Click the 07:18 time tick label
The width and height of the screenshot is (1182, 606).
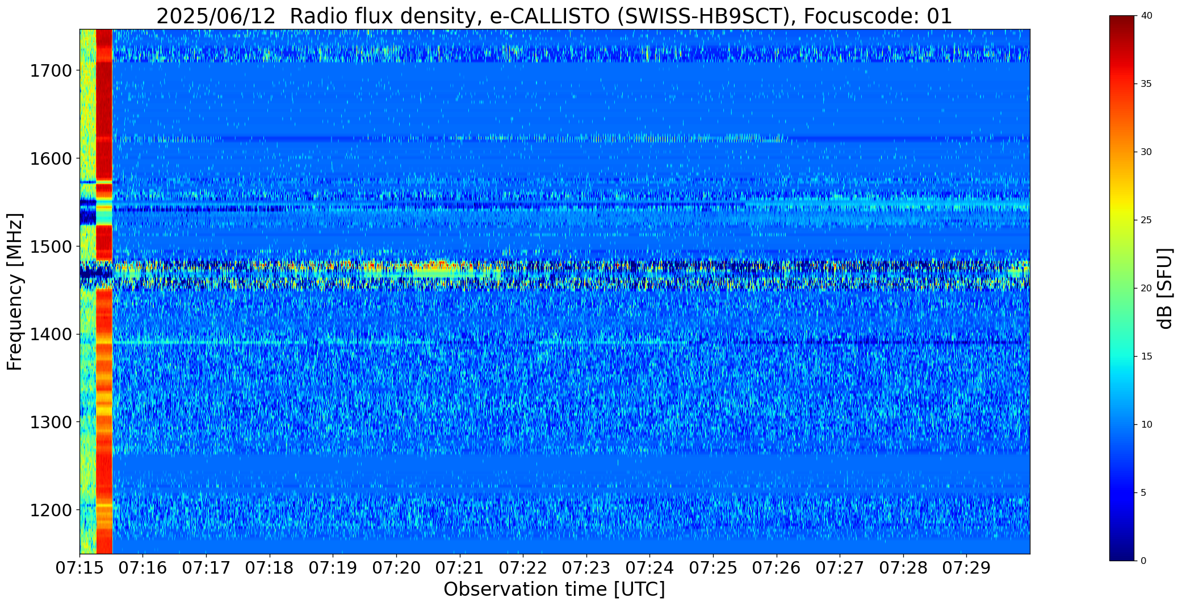tap(270, 568)
